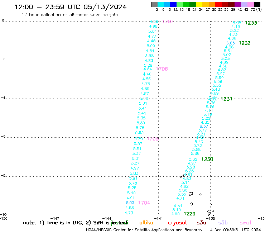Image resolution: width=265 pixels, height=233 pixels.
Task: Click the note 'Time is in UTC'
Action: pos(65,223)
